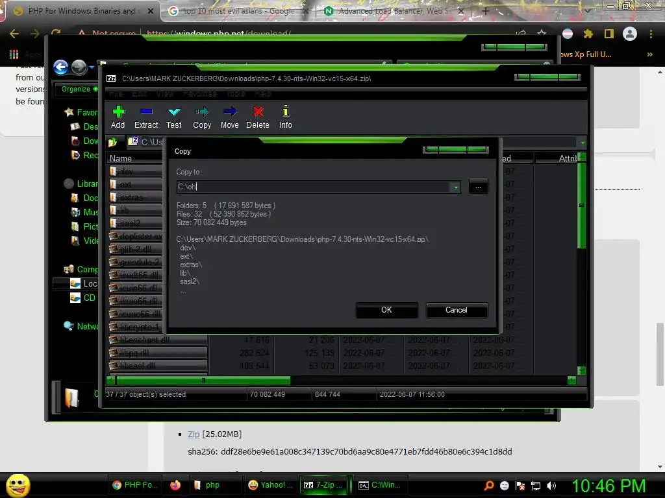The image size is (665, 498).
Task: Click the Add icon in 7-Zip toolbar
Action: click(118, 112)
